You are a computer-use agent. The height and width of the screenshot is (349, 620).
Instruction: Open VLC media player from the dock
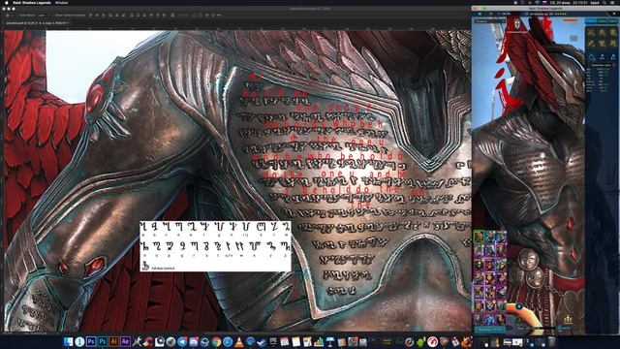[x=239, y=341]
